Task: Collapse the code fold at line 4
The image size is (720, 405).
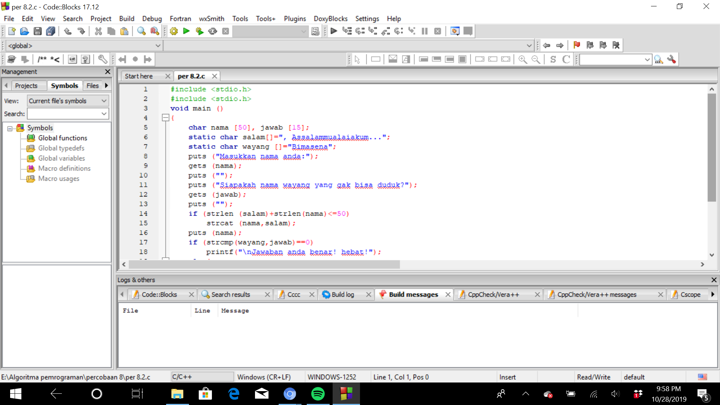Action: pyautogui.click(x=165, y=118)
